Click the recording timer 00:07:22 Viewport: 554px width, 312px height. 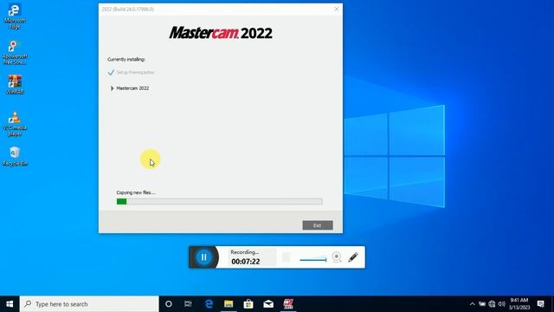coord(246,262)
